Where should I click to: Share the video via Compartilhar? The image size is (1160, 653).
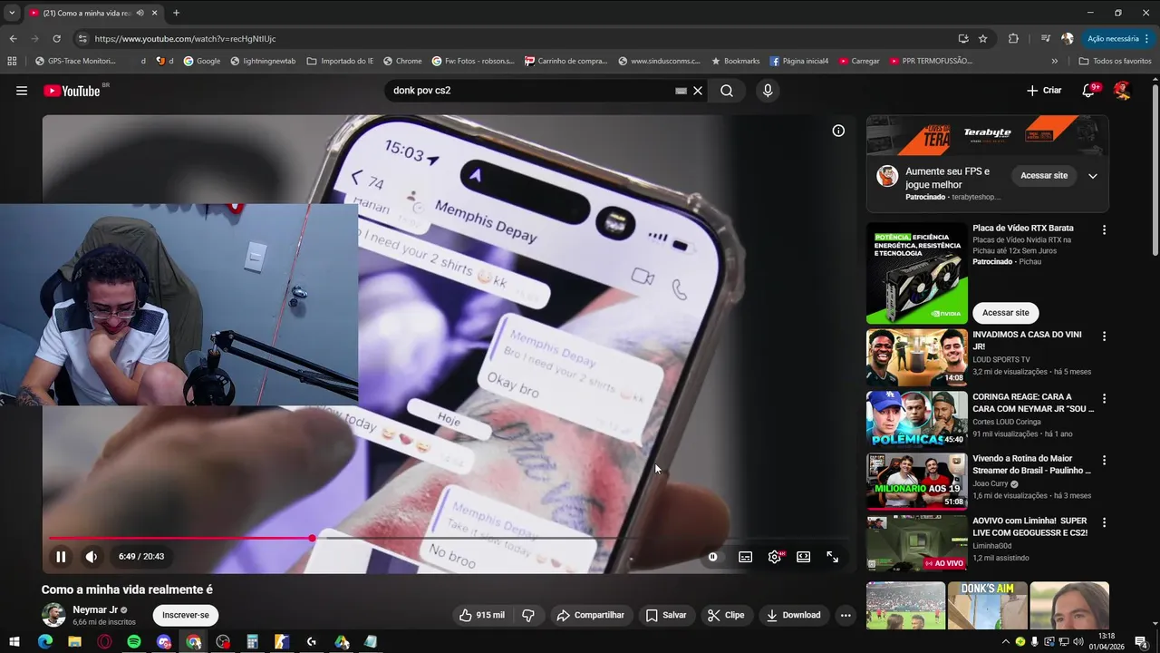pyautogui.click(x=591, y=615)
